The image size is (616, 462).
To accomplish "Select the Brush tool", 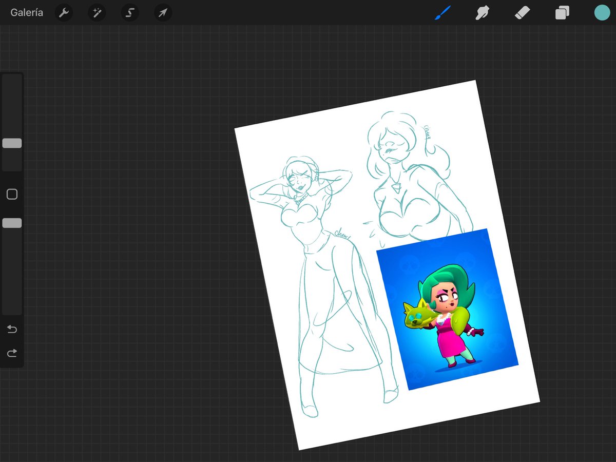I will (x=442, y=13).
